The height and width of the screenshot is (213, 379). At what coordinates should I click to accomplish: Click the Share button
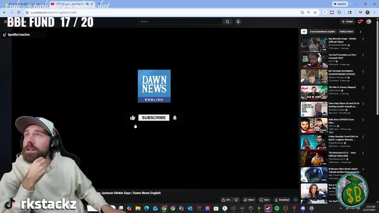pos(249,200)
